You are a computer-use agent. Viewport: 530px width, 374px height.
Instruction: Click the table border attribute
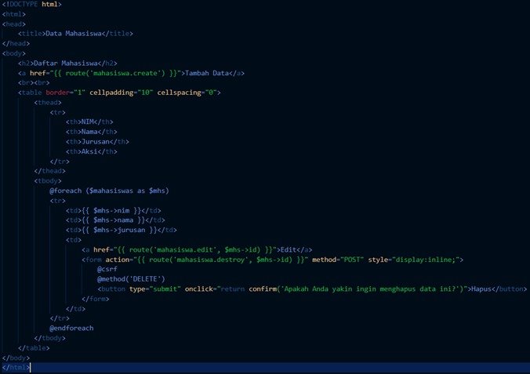[66, 93]
